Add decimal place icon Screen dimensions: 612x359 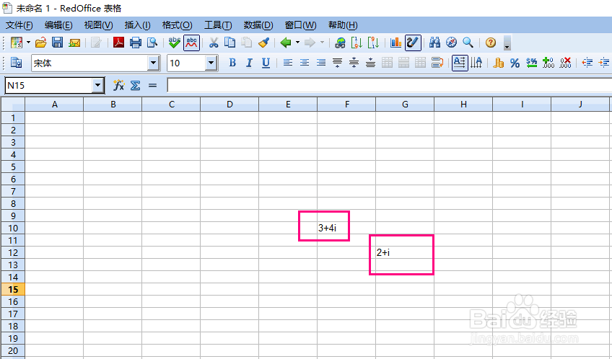[x=548, y=63]
